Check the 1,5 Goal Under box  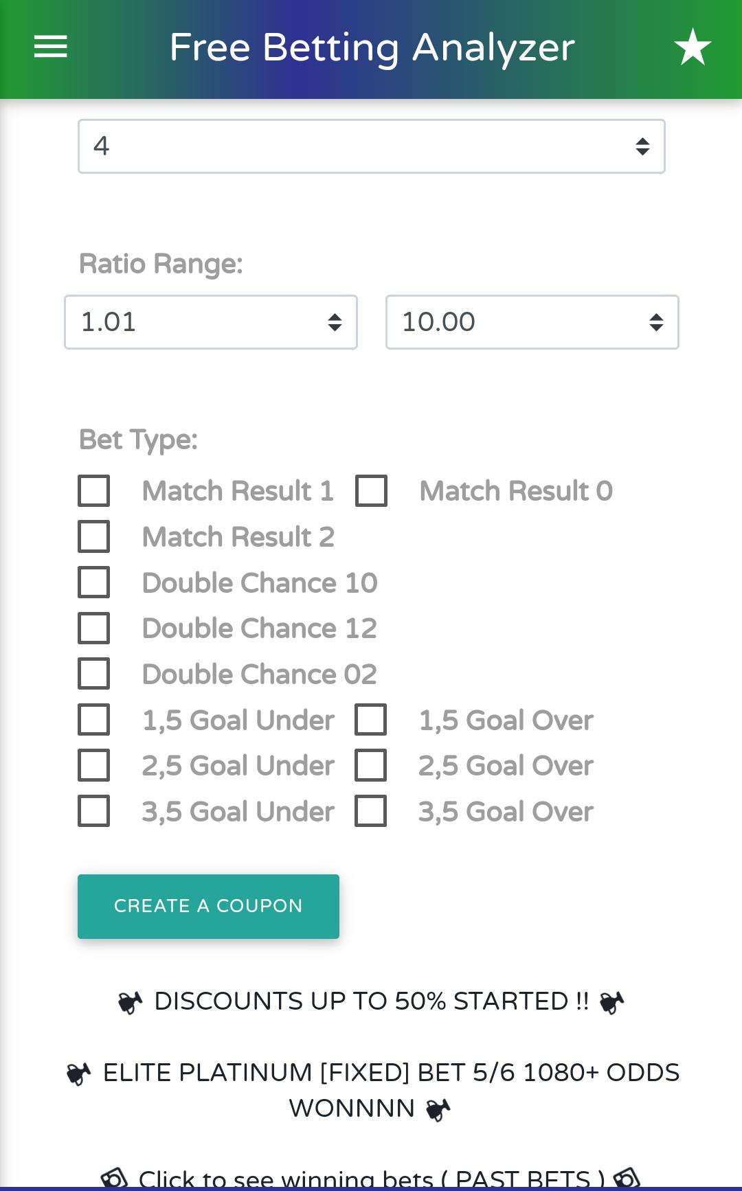[94, 720]
